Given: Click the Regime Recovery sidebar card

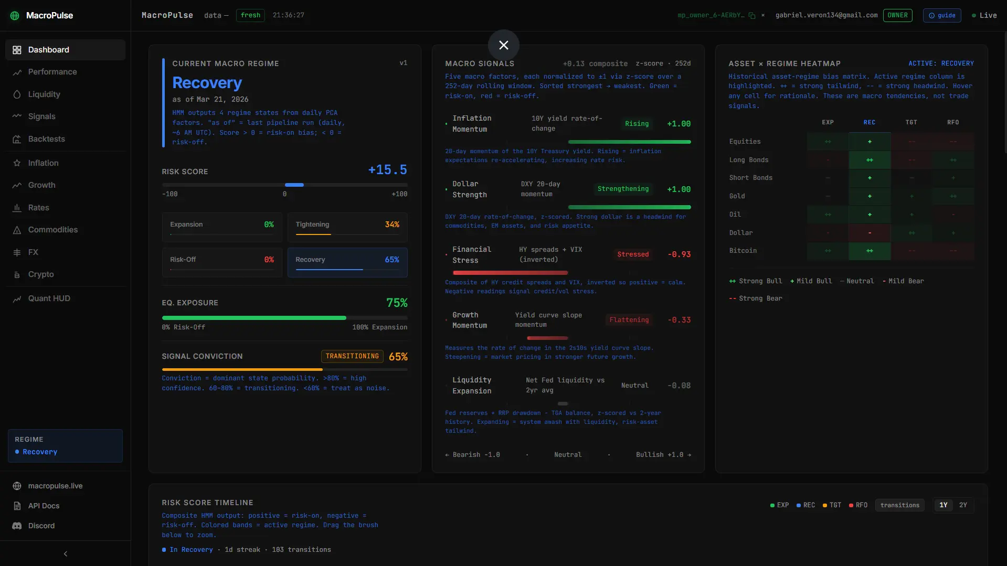Looking at the screenshot, I should coord(65,446).
